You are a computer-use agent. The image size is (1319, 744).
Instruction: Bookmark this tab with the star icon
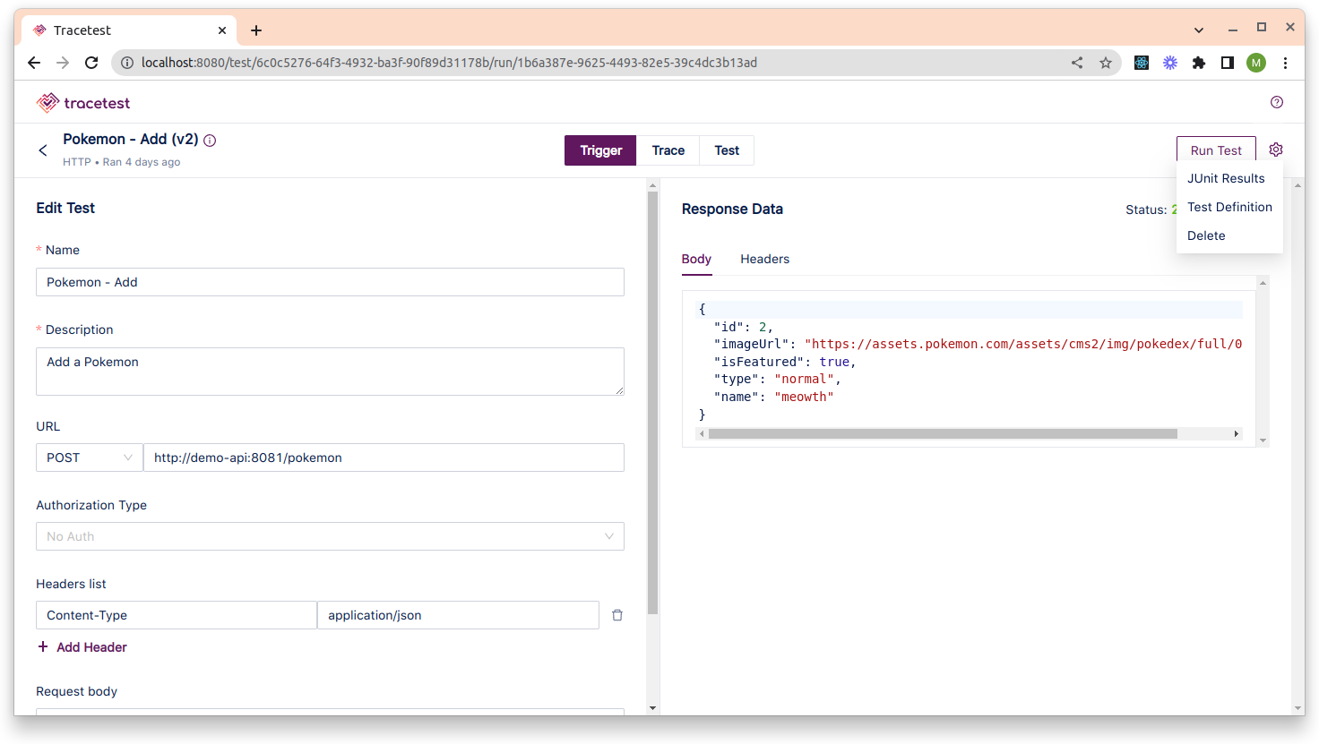pyautogui.click(x=1106, y=63)
